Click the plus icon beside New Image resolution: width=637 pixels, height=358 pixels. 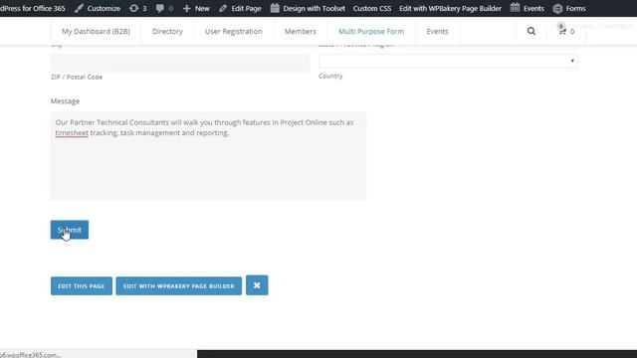pos(186,8)
